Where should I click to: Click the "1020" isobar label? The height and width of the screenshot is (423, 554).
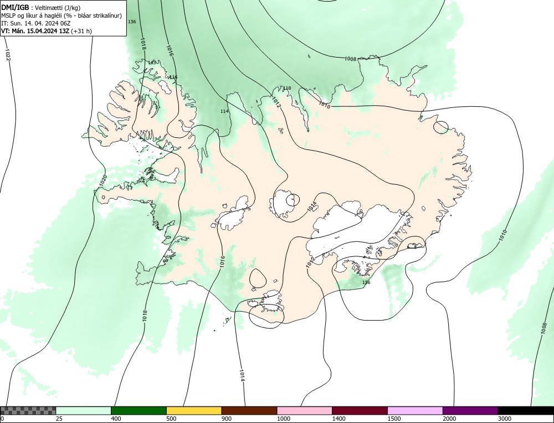click(103, 181)
